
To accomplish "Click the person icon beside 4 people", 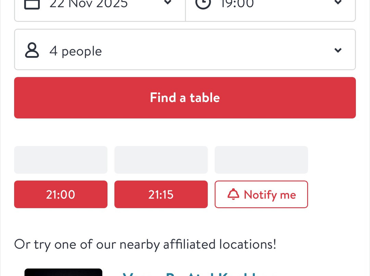I will [x=32, y=51].
